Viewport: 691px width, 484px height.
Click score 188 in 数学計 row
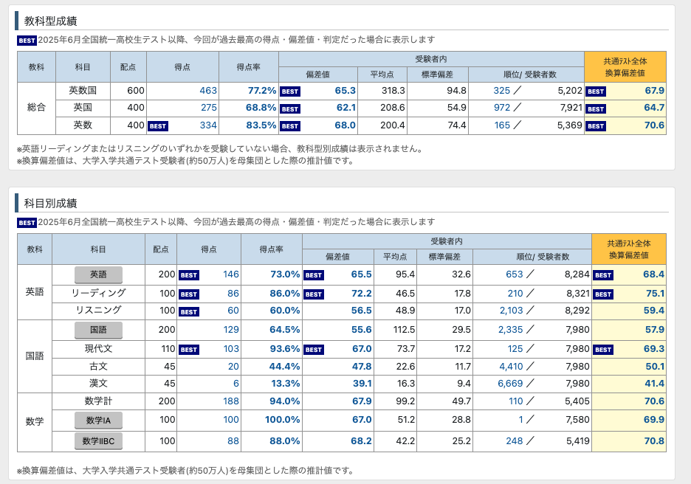coord(231,401)
